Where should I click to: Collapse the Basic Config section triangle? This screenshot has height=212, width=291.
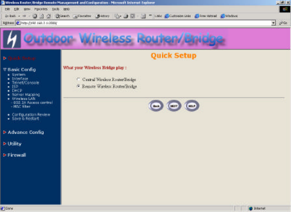(5, 70)
